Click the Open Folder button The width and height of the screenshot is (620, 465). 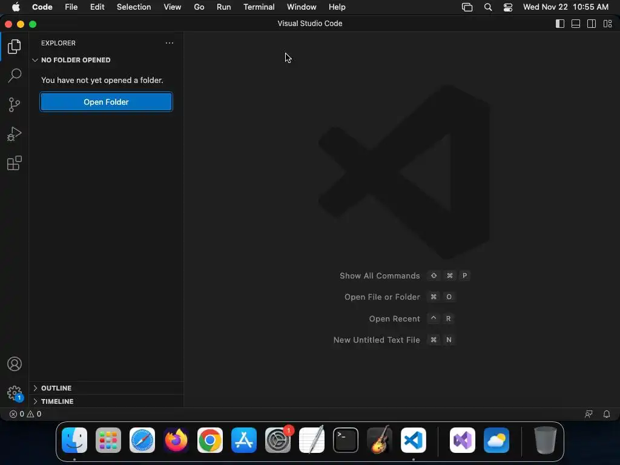(x=106, y=102)
